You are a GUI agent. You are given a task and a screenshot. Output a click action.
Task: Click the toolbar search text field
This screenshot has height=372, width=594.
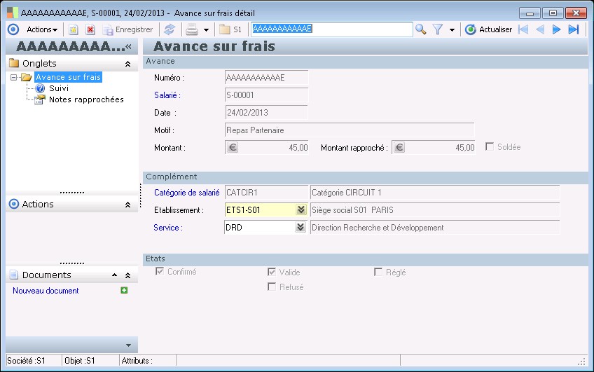331,29
